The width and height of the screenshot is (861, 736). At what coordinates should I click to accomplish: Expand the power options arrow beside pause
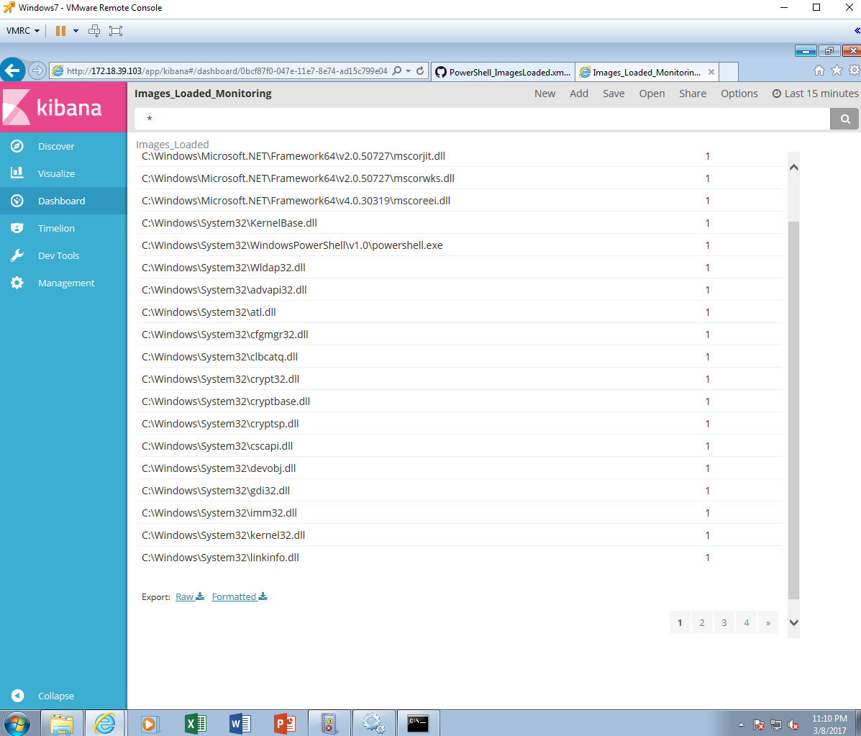pos(76,31)
